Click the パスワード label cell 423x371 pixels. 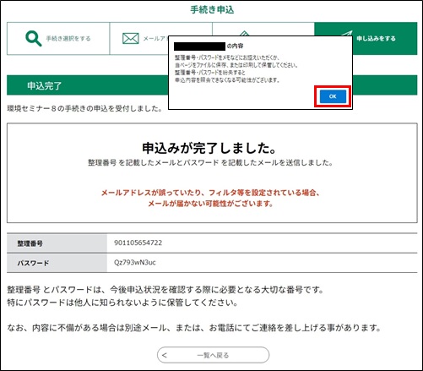click(x=57, y=263)
